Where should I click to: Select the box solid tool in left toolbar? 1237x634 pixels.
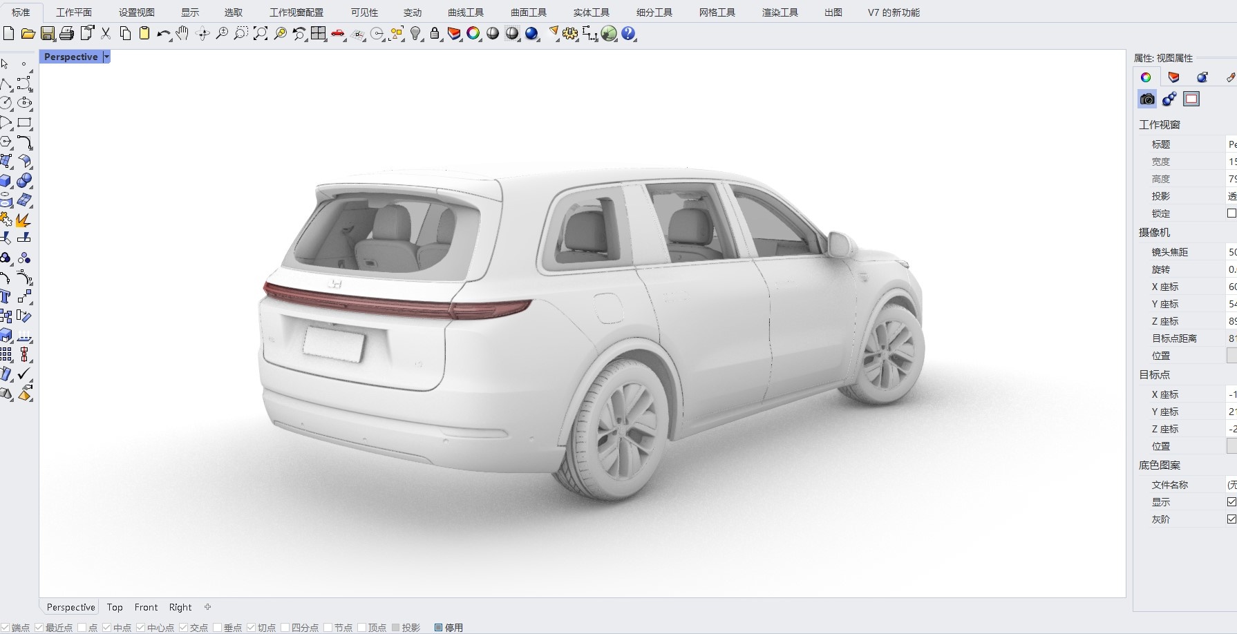[6, 180]
